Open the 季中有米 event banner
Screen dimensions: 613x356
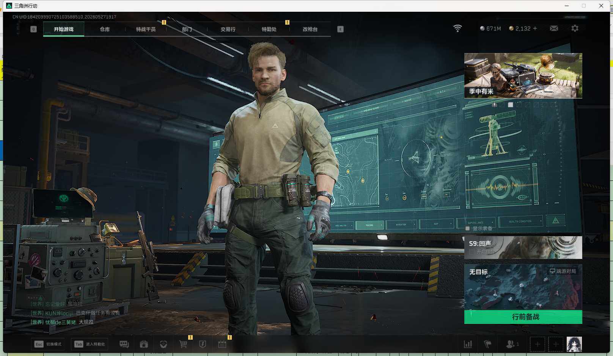coord(523,76)
